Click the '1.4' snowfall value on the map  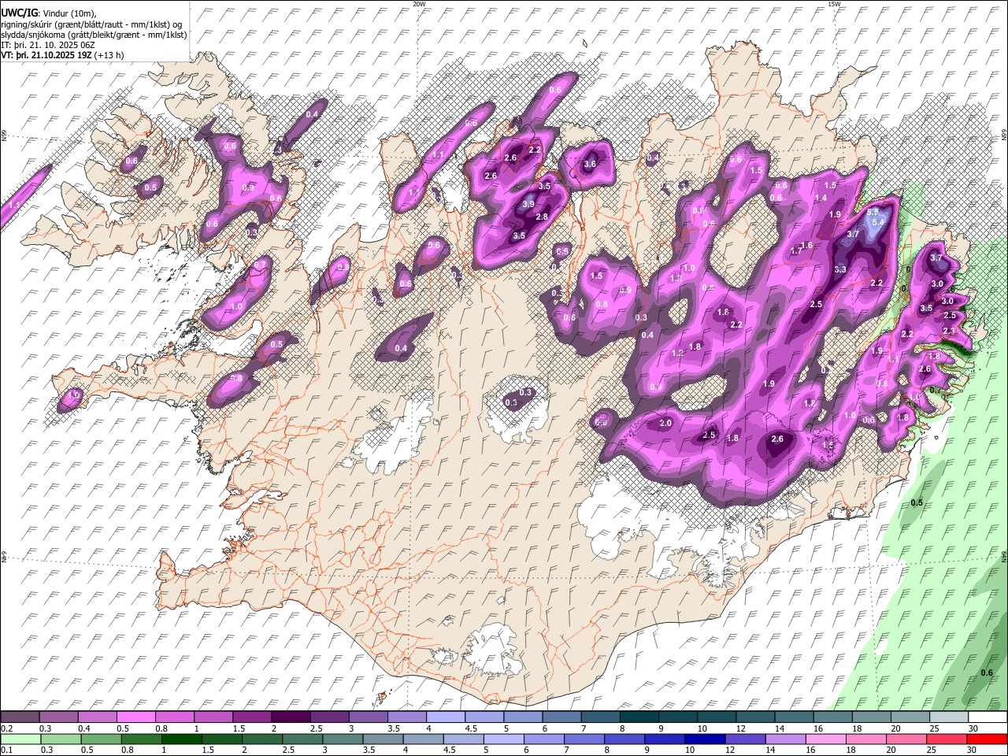(821, 198)
